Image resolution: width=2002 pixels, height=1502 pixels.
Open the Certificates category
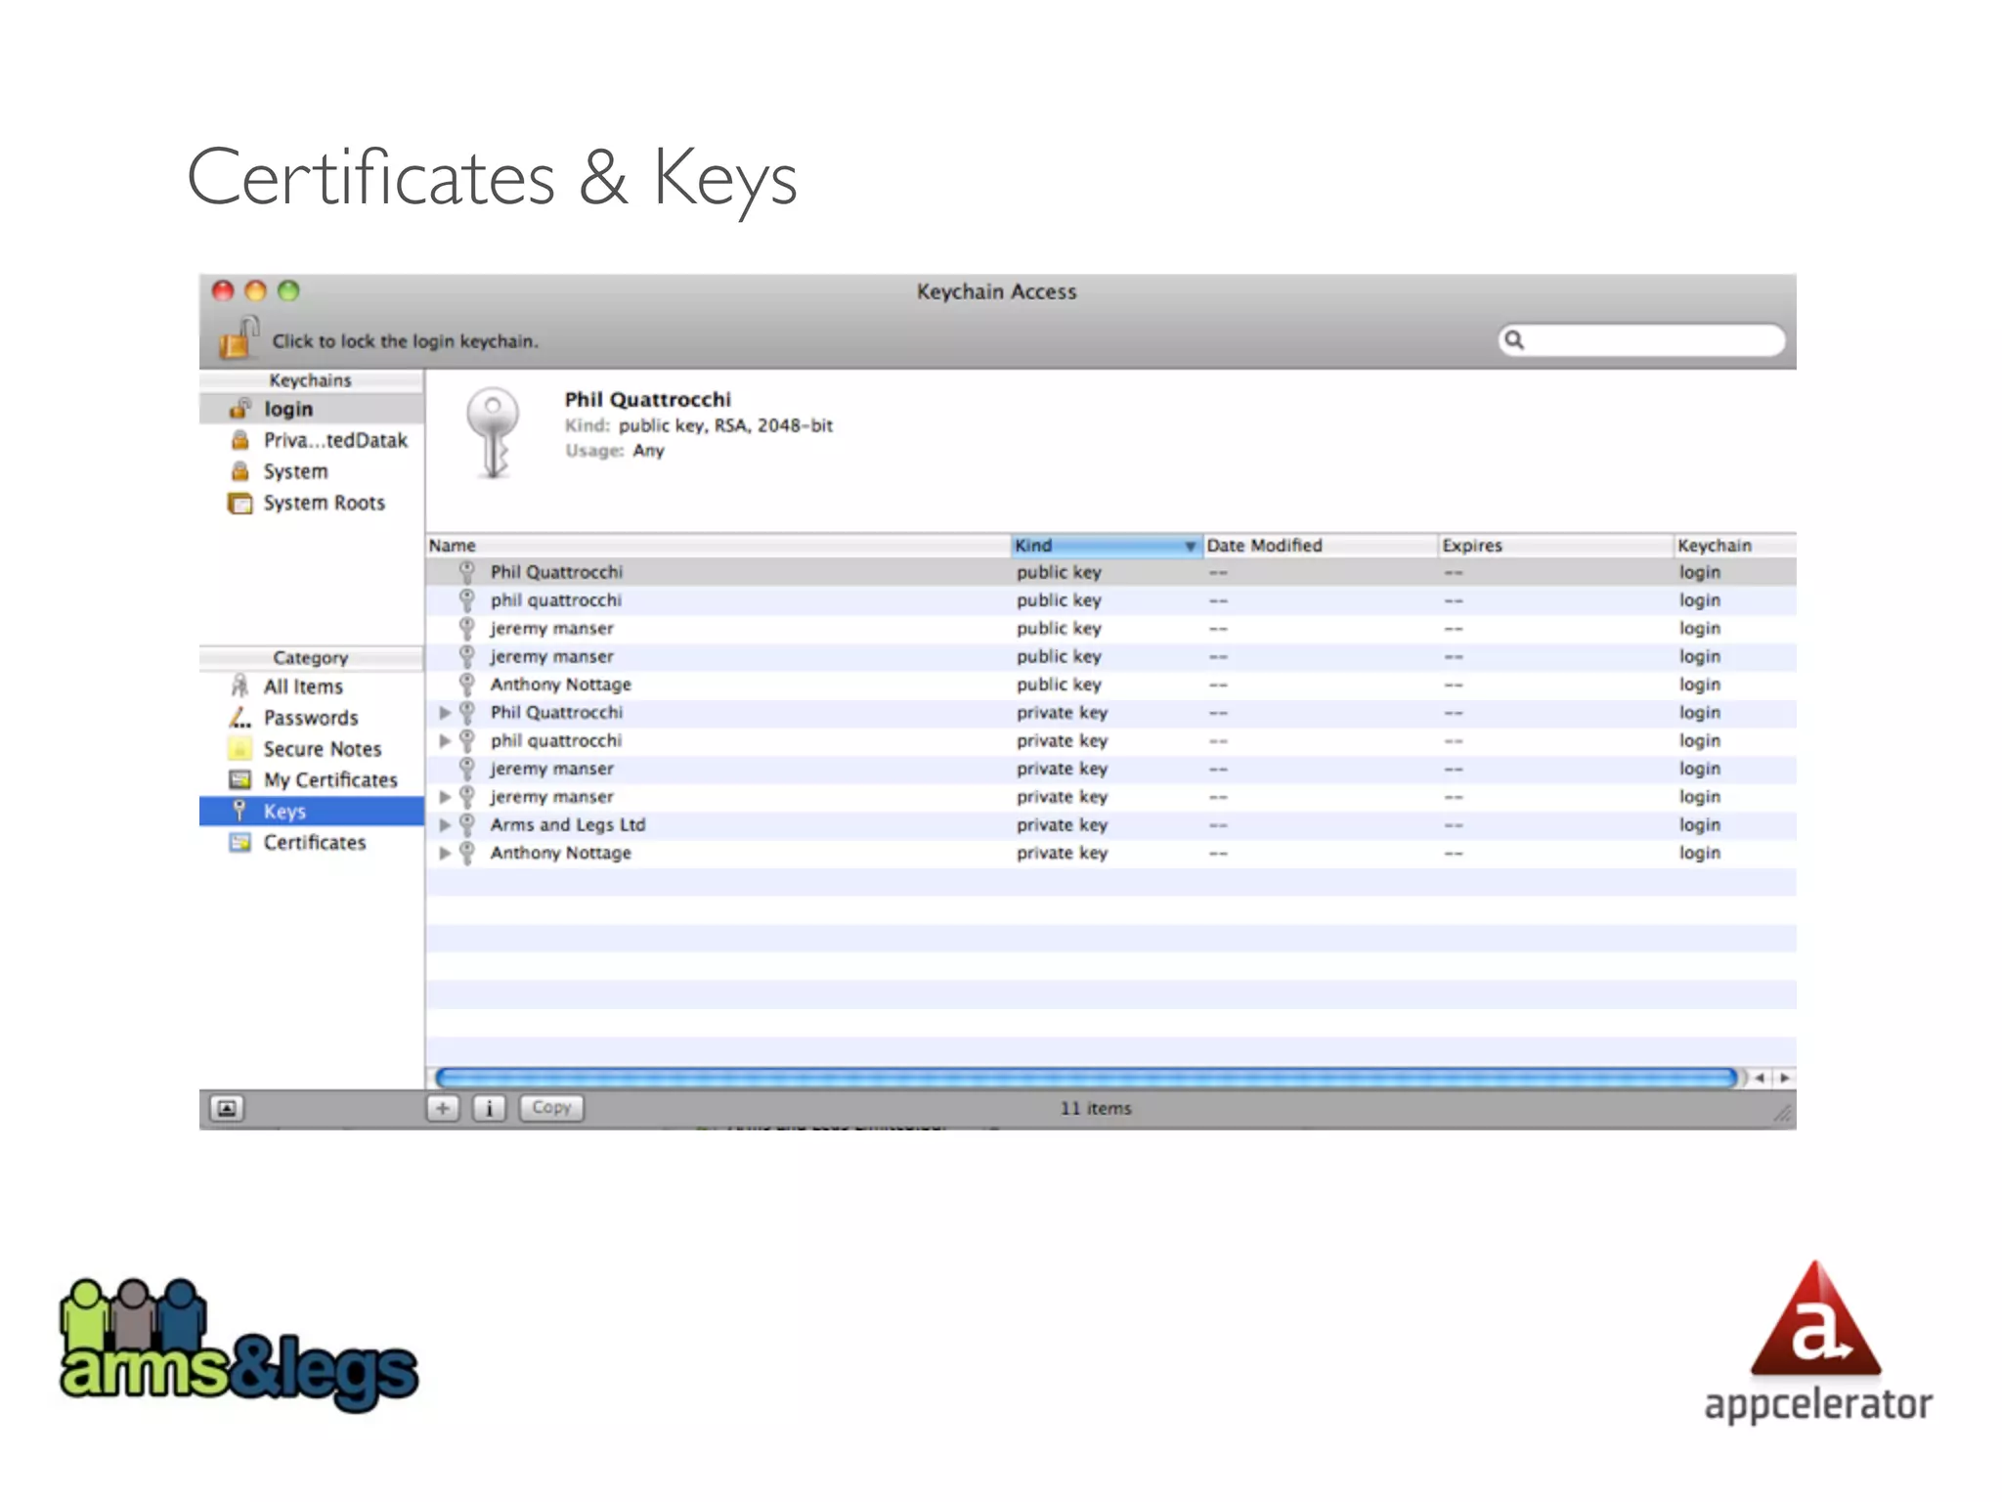point(314,843)
